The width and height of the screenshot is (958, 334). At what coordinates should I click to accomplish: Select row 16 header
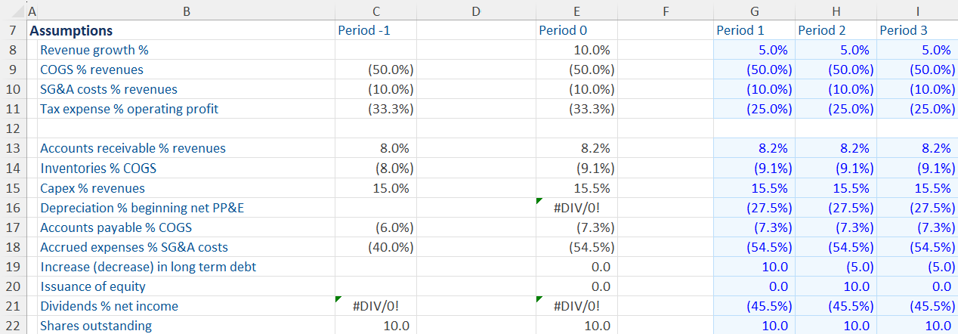(x=13, y=208)
